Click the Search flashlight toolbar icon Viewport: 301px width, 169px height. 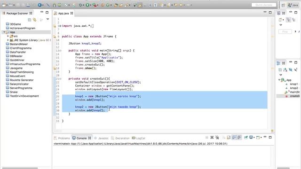coord(127,5)
